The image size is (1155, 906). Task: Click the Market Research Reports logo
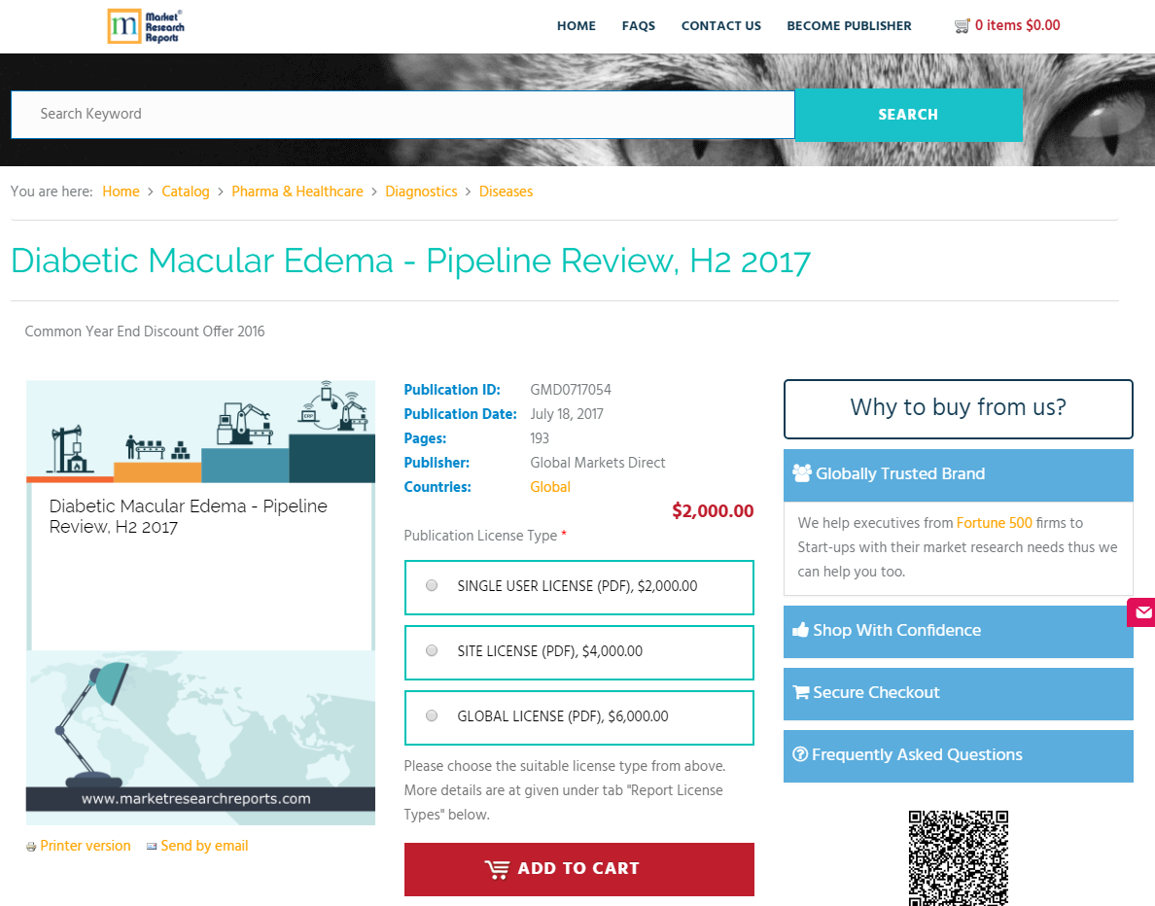[x=146, y=26]
